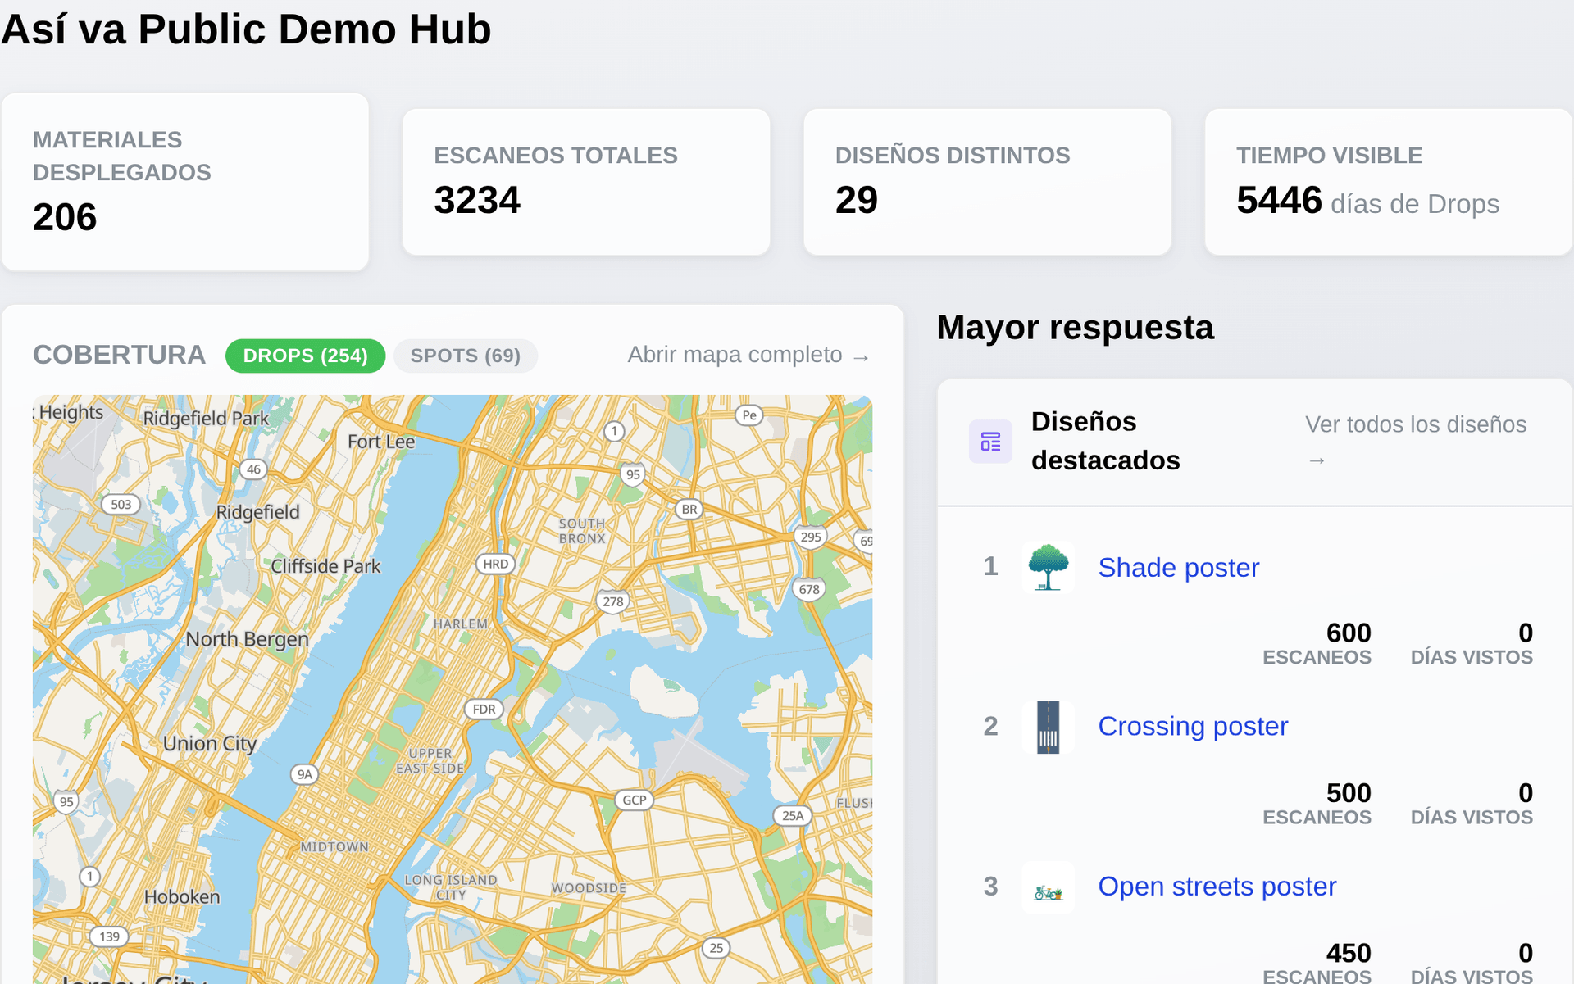Click the HRD road shield on map
Viewport: 1574px width, 984px height.
pos(495,564)
